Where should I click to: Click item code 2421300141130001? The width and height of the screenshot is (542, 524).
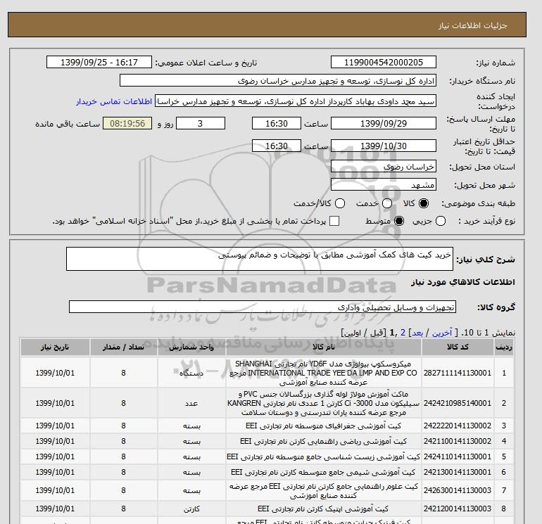(458, 472)
